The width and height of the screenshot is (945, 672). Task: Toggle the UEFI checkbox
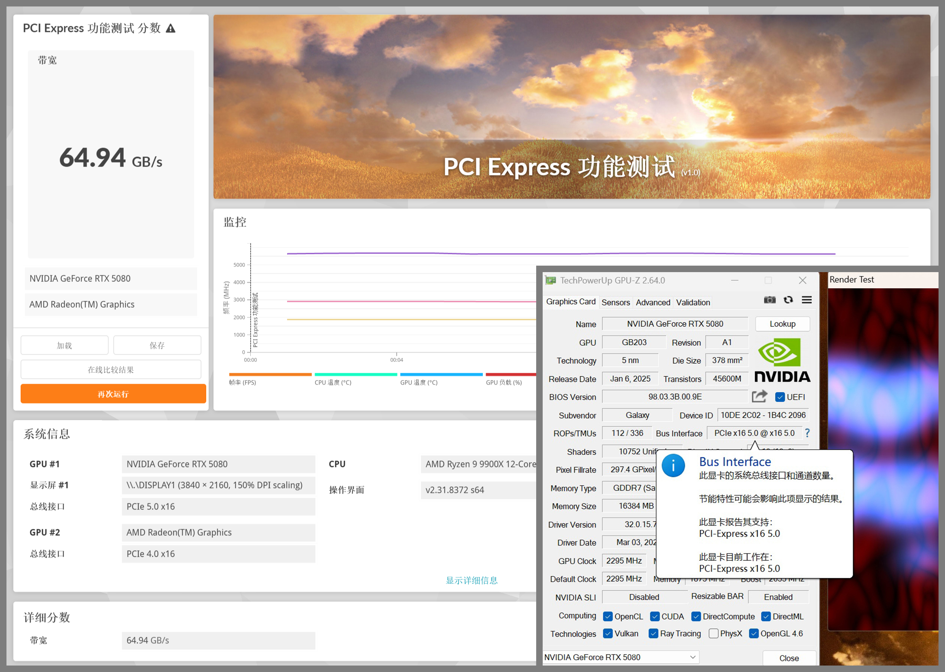[780, 397]
